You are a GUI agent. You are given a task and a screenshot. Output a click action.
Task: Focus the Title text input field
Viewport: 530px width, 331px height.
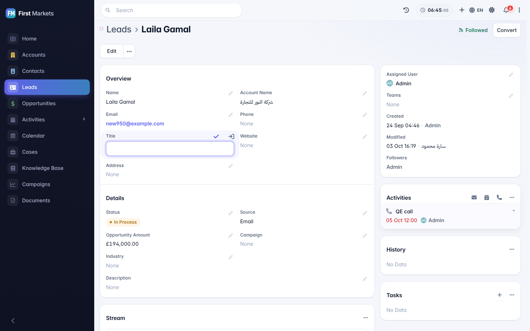pos(170,149)
